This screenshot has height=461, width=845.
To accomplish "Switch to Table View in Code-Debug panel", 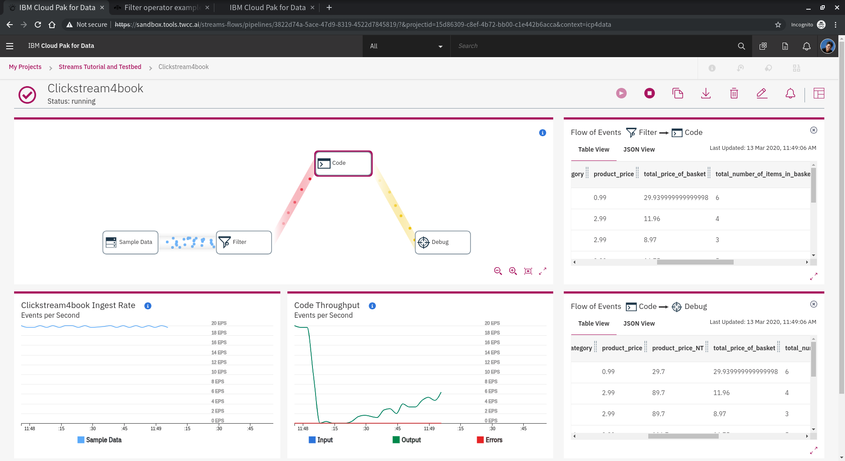I will [594, 323].
